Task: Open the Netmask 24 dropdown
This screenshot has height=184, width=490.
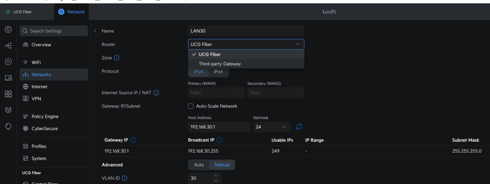Action: pyautogui.click(x=272, y=127)
